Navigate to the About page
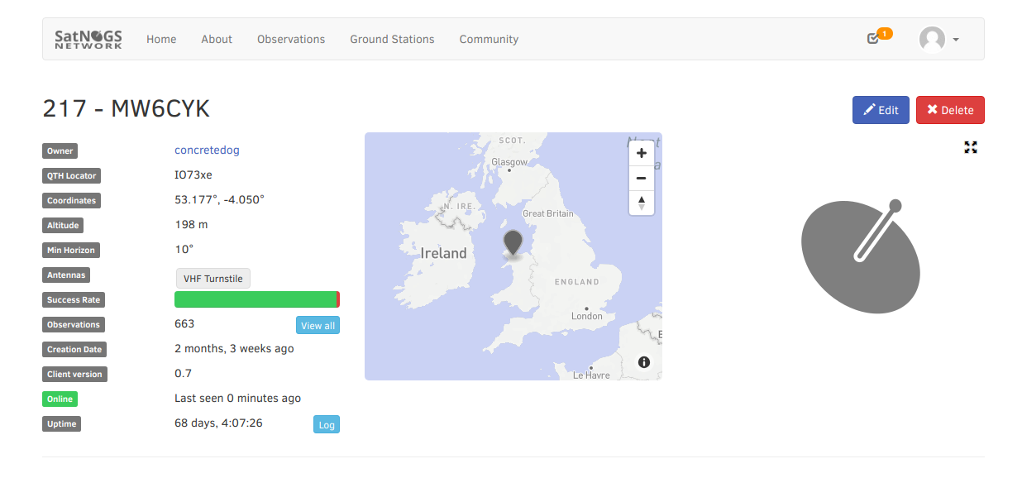 click(217, 39)
